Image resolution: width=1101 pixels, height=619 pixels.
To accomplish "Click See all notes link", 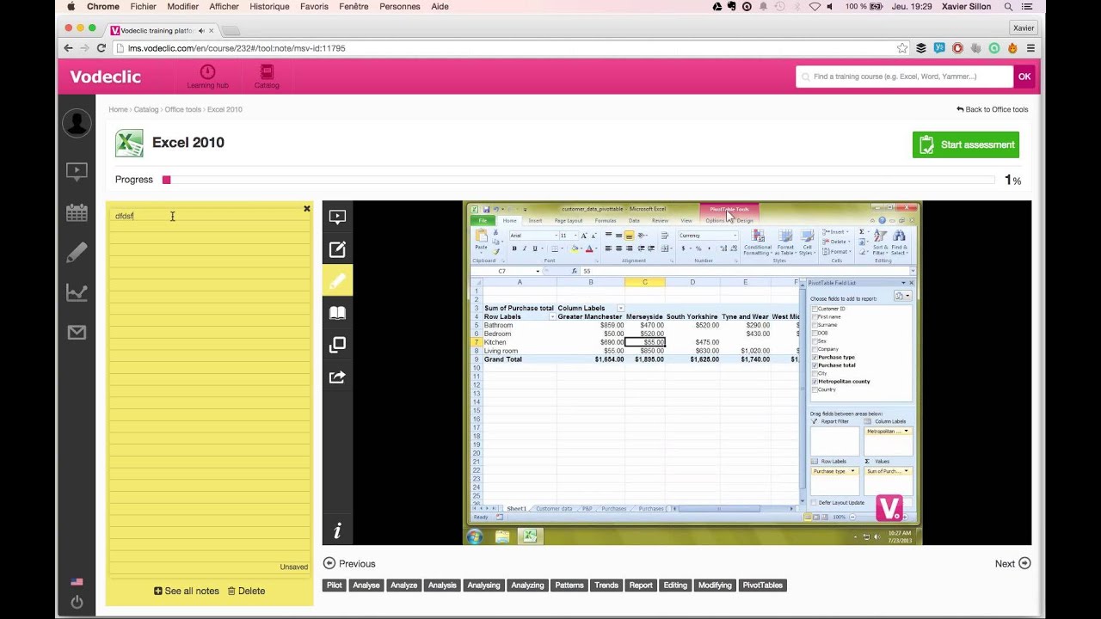I will (186, 591).
